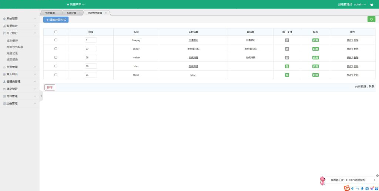Open 充值记录 in the sidebar
Image resolution: width=379 pixels, height=191 pixels.
click(12, 53)
